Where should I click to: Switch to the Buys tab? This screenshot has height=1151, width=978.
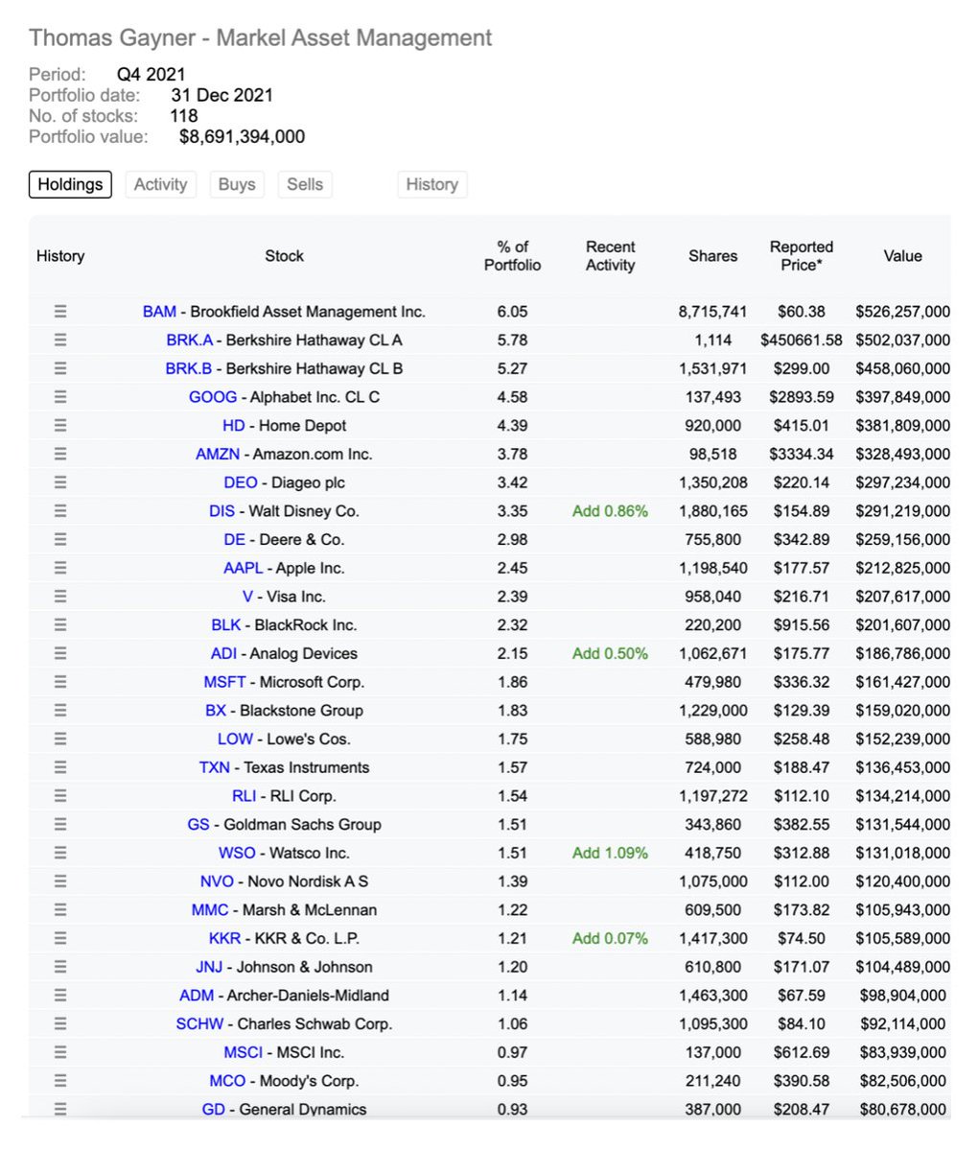pos(237,184)
